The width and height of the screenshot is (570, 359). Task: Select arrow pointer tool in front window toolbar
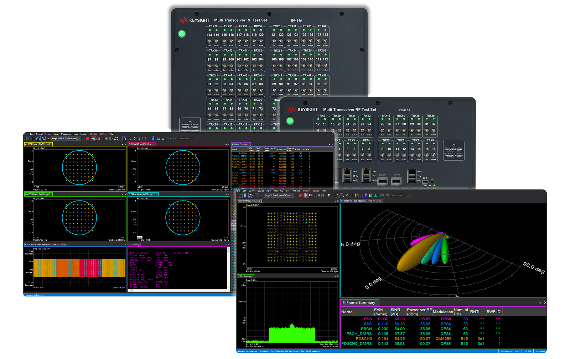click(x=337, y=195)
